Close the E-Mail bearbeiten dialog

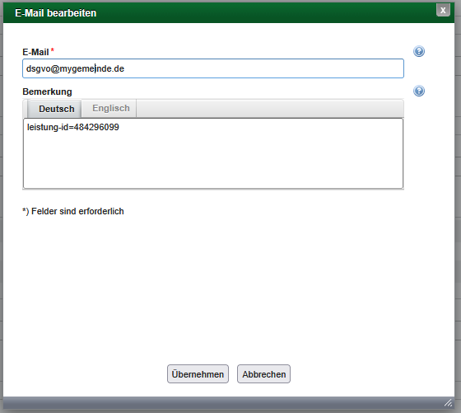coord(443,10)
